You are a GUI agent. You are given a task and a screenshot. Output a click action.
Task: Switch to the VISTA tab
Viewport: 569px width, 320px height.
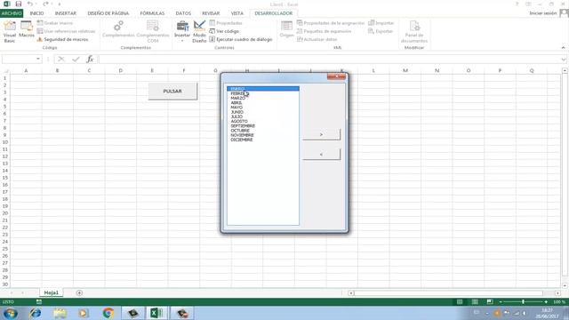pos(237,13)
